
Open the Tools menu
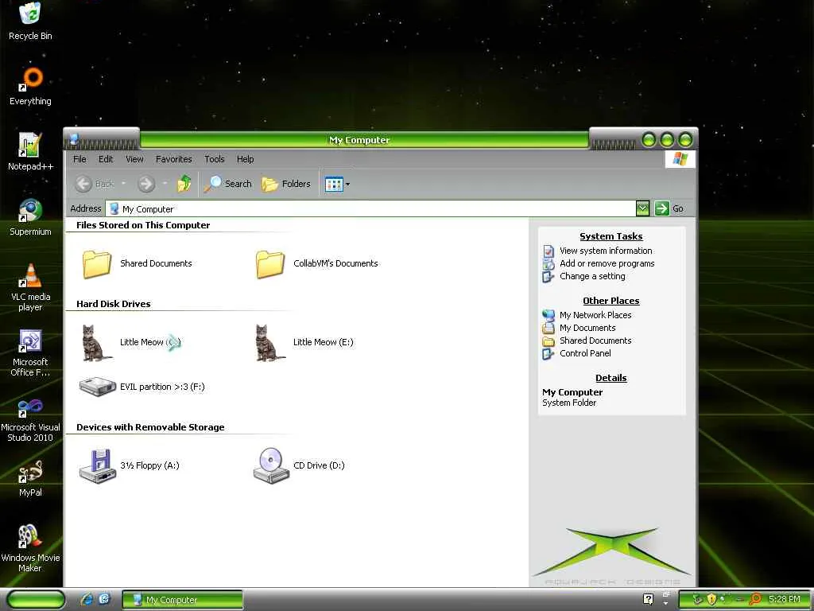(x=215, y=159)
